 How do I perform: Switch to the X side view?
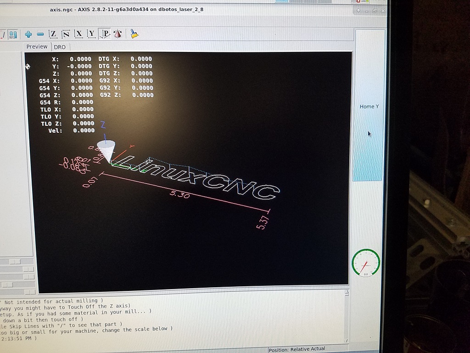click(x=78, y=34)
